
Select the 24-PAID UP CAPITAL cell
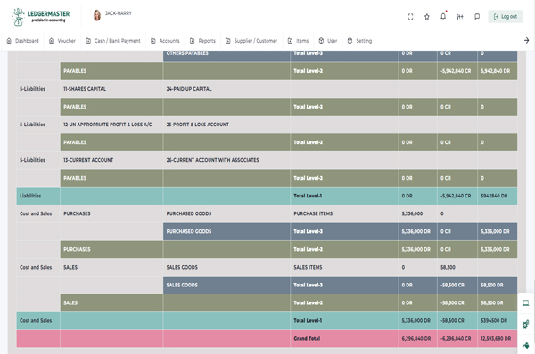pyautogui.click(x=226, y=89)
